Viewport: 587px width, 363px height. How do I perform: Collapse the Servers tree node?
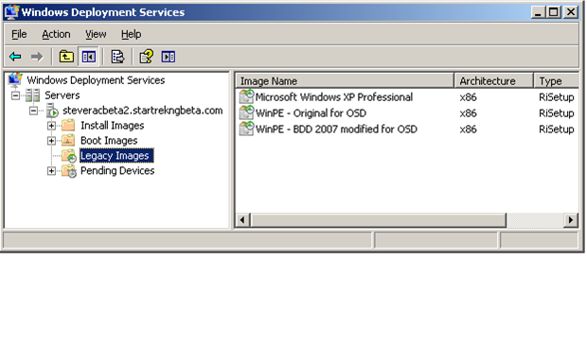coord(15,95)
